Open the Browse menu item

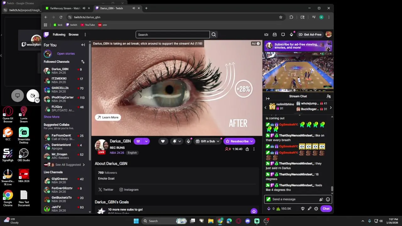click(73, 35)
